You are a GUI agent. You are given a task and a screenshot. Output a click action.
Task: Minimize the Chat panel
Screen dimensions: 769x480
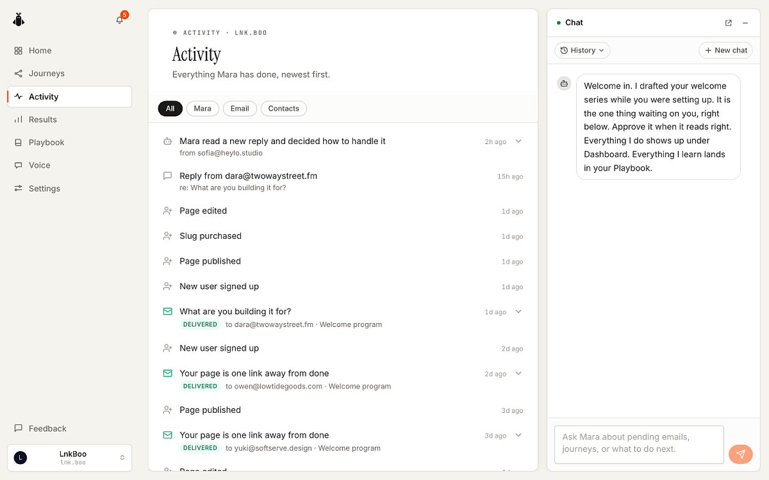pos(746,23)
